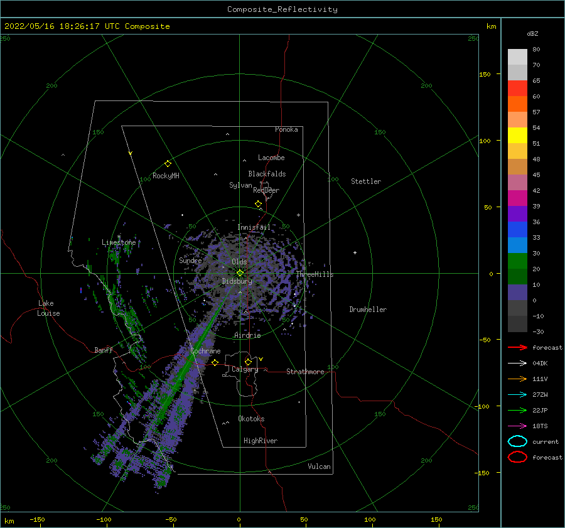Click the orange 57-60 dBZ color swatch
Screen dimensions: 565x528
(517, 104)
